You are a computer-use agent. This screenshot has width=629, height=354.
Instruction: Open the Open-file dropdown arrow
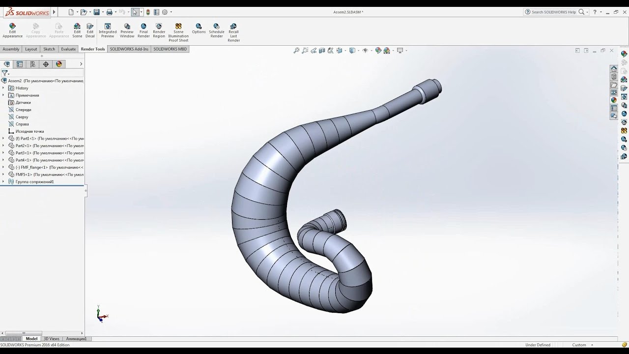pos(90,12)
